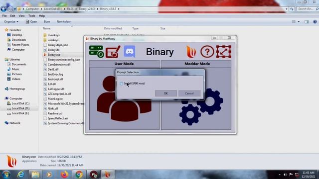Confirm the prompt with OK

coord(166,93)
